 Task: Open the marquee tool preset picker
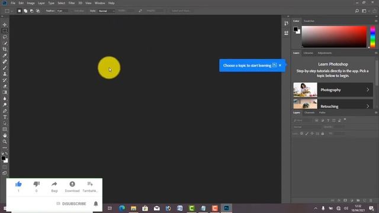pos(8,11)
